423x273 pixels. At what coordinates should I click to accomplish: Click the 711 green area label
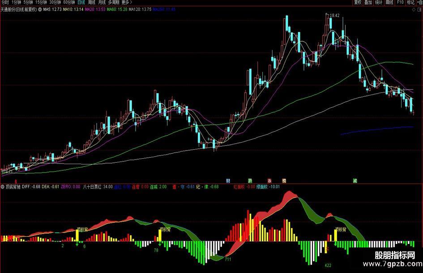[x=228, y=259]
